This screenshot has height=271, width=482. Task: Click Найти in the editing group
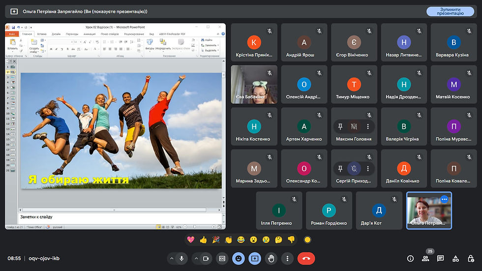pyautogui.click(x=207, y=40)
